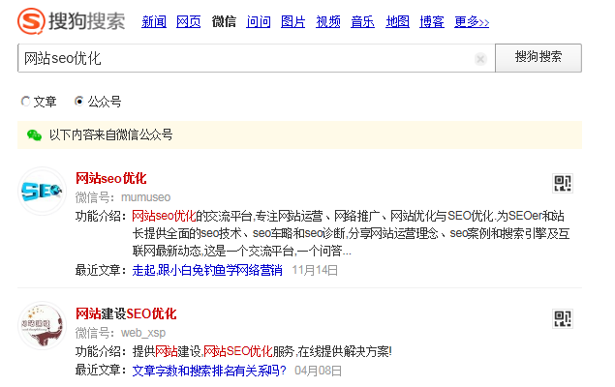Open the mumuseo account avatar
615x387 pixels.
click(43, 192)
